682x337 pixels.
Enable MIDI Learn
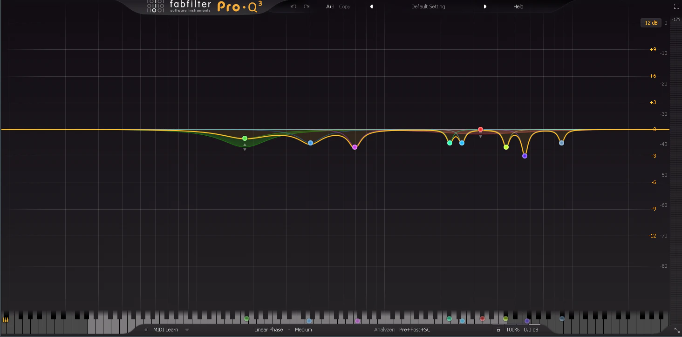click(165, 330)
